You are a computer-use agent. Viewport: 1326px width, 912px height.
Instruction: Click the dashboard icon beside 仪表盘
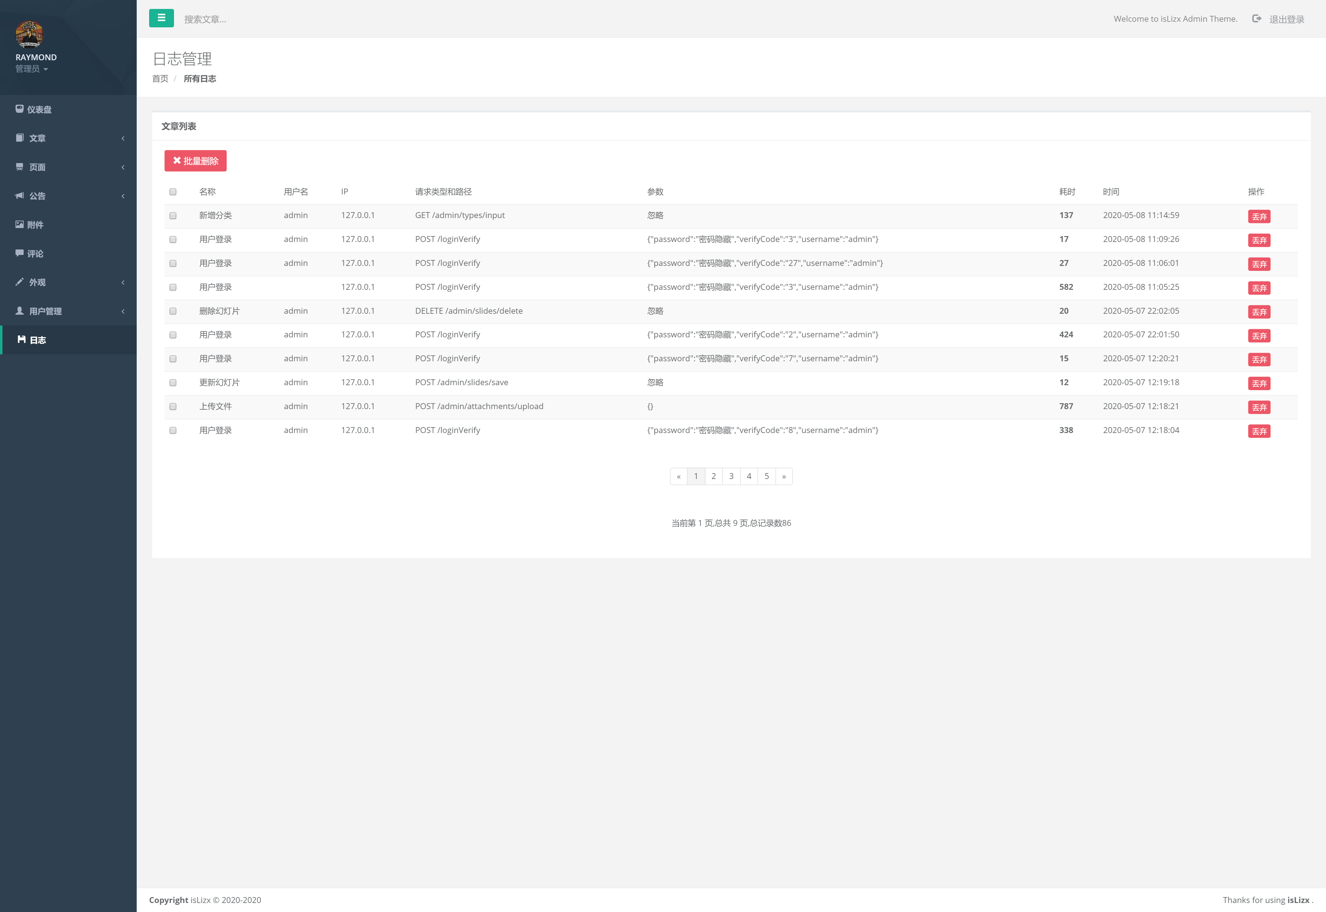click(20, 109)
